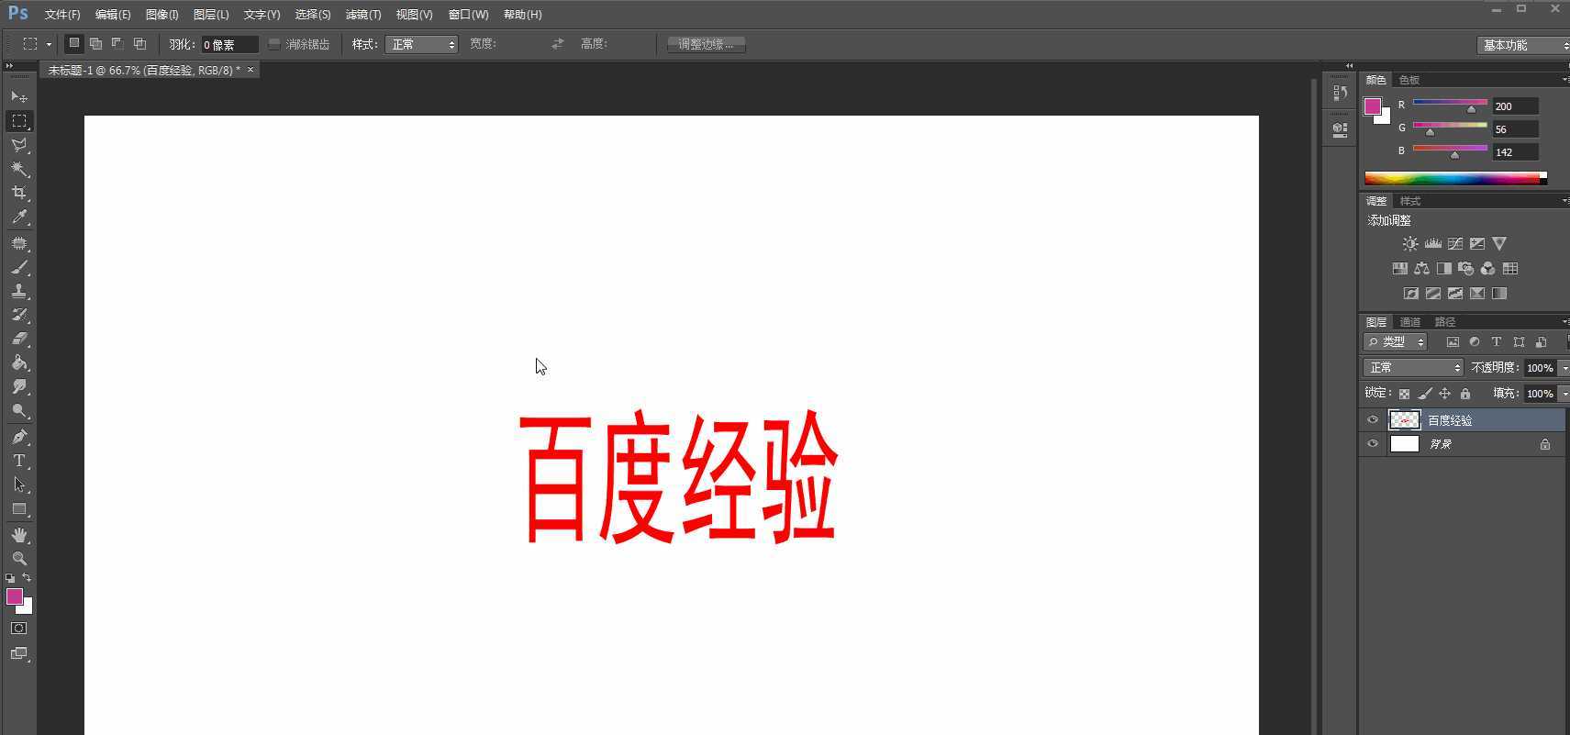
Task: Switch to the 通道 tab
Action: click(x=1409, y=322)
